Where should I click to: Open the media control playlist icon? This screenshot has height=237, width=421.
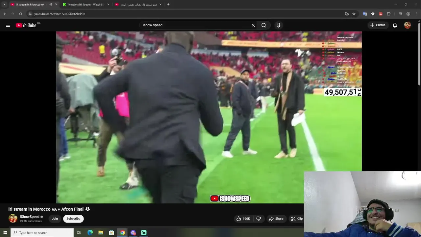[400, 14]
